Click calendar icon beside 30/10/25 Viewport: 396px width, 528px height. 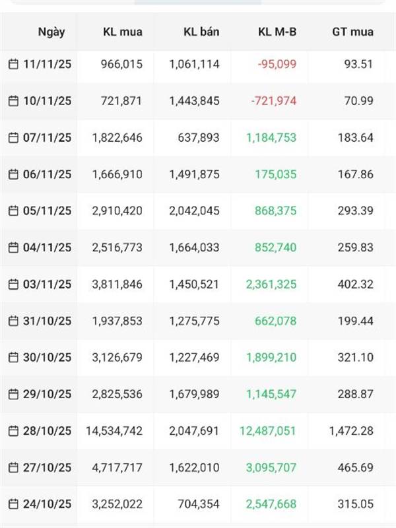[13, 357]
